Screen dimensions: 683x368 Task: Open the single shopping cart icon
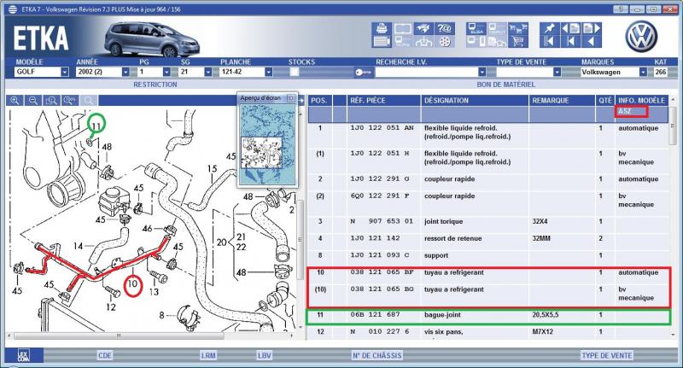click(518, 41)
